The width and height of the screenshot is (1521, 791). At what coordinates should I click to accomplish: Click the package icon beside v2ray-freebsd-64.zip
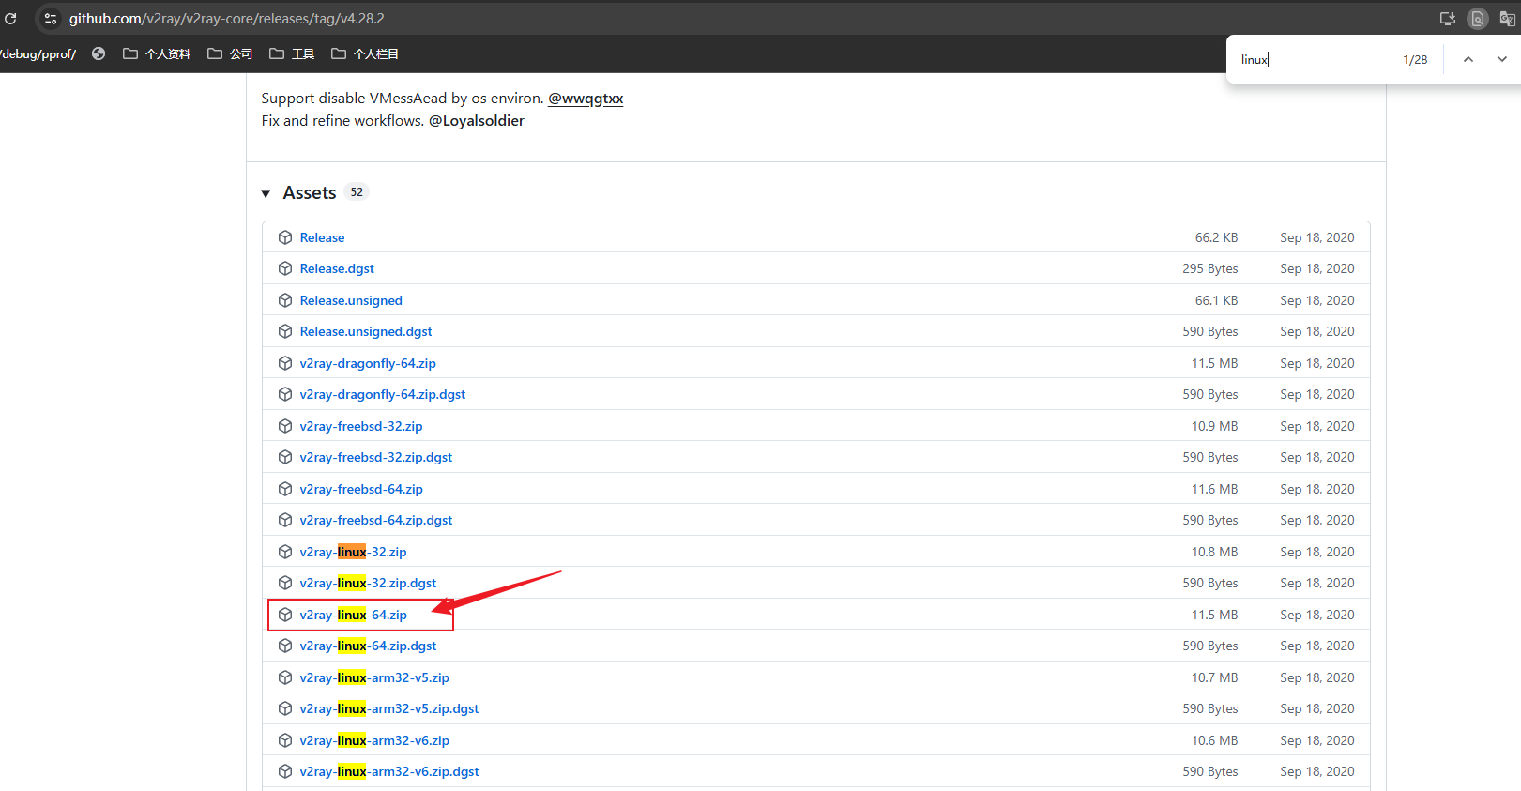(x=285, y=489)
